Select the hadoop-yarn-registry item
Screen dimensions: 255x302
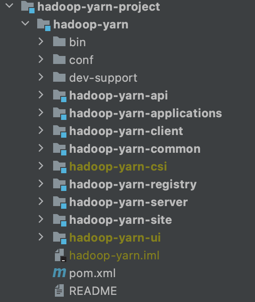[133, 185]
